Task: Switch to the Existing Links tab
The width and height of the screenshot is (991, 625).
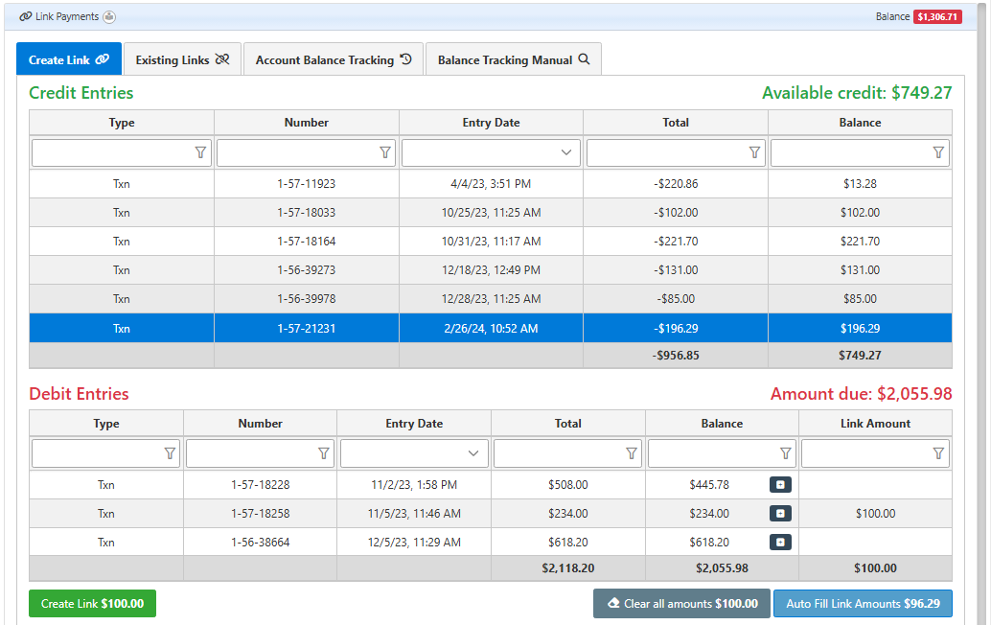Action: (x=182, y=59)
